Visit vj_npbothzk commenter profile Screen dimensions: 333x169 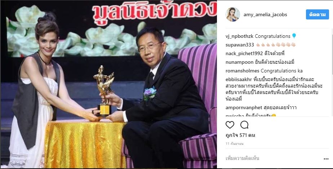coord(239,36)
